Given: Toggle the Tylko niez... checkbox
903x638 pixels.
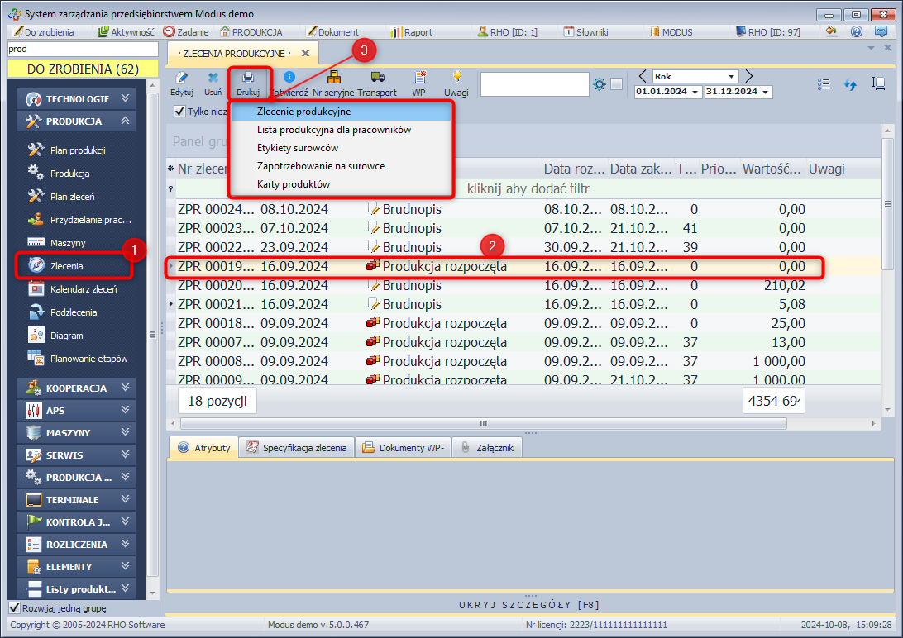Looking at the screenshot, I should 179,111.
